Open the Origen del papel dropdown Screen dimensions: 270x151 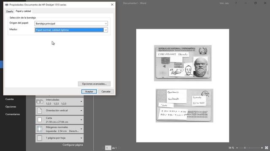click(x=71, y=23)
